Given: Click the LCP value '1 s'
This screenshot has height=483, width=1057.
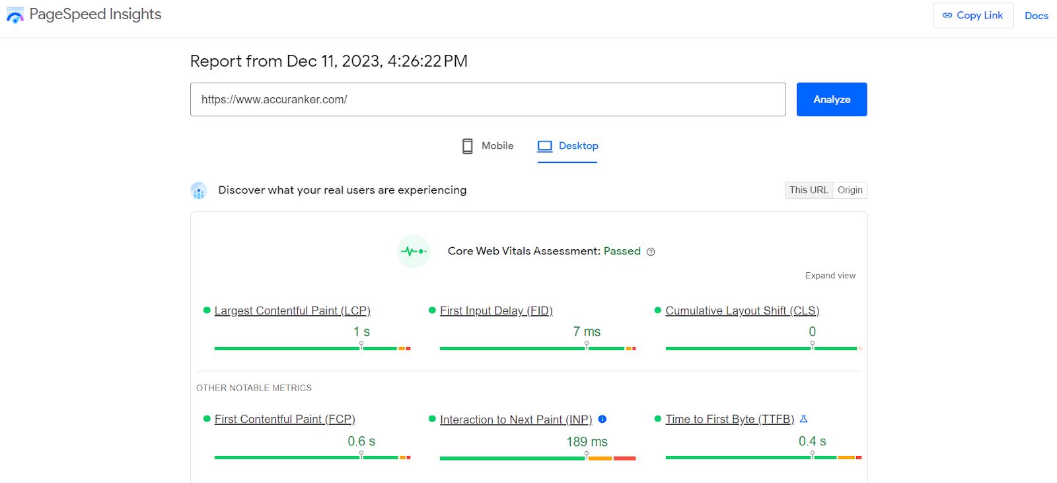Looking at the screenshot, I should pyautogui.click(x=361, y=332).
